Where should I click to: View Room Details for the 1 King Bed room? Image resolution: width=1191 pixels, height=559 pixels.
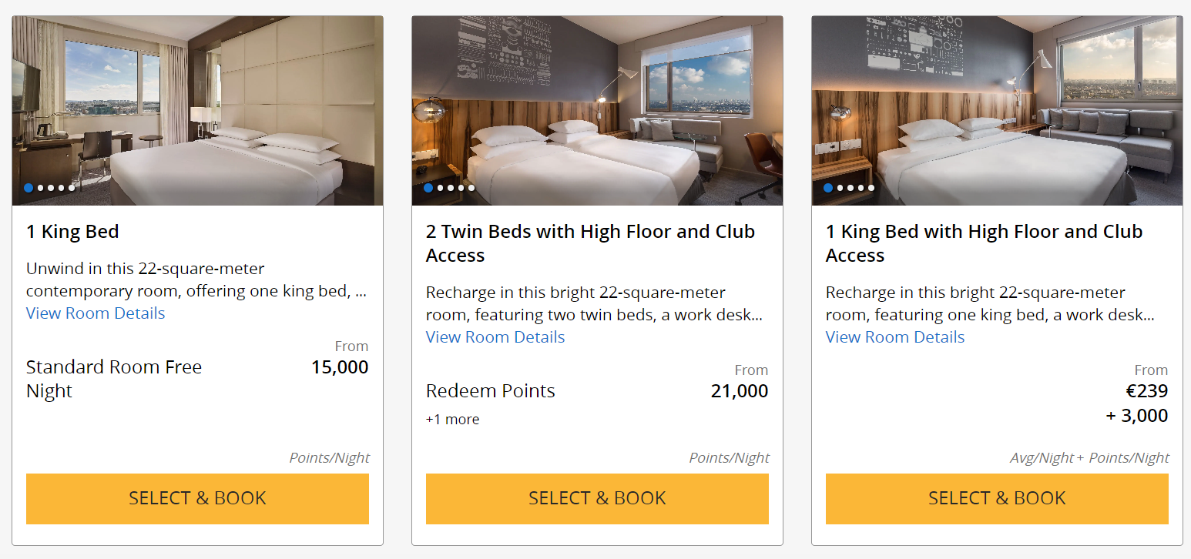tap(96, 313)
